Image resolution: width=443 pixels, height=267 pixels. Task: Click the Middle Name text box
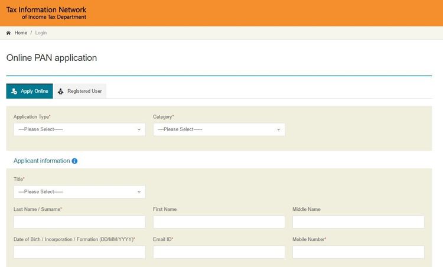pos(358,222)
